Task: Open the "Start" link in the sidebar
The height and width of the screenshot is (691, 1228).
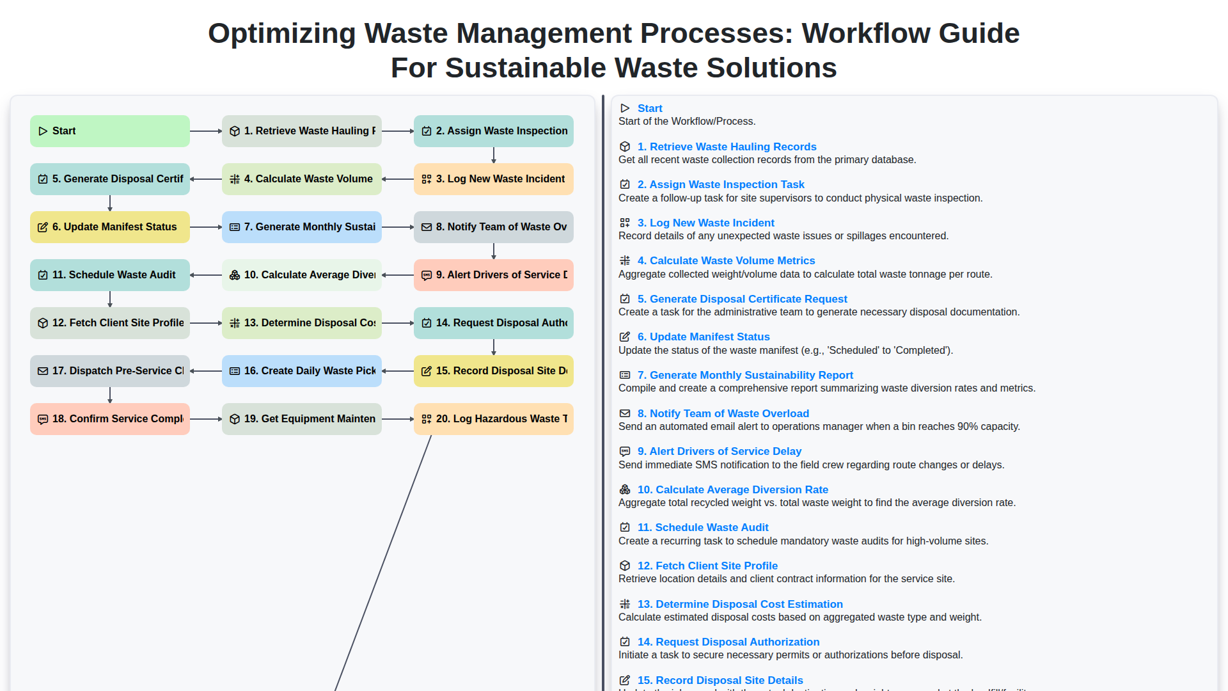Action: tap(650, 108)
